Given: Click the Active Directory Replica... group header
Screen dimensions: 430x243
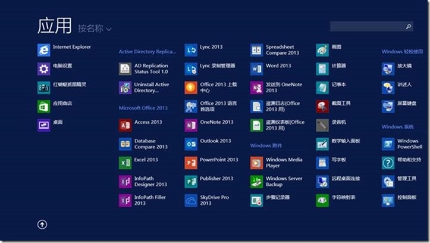Looking at the screenshot, I should [147, 52].
